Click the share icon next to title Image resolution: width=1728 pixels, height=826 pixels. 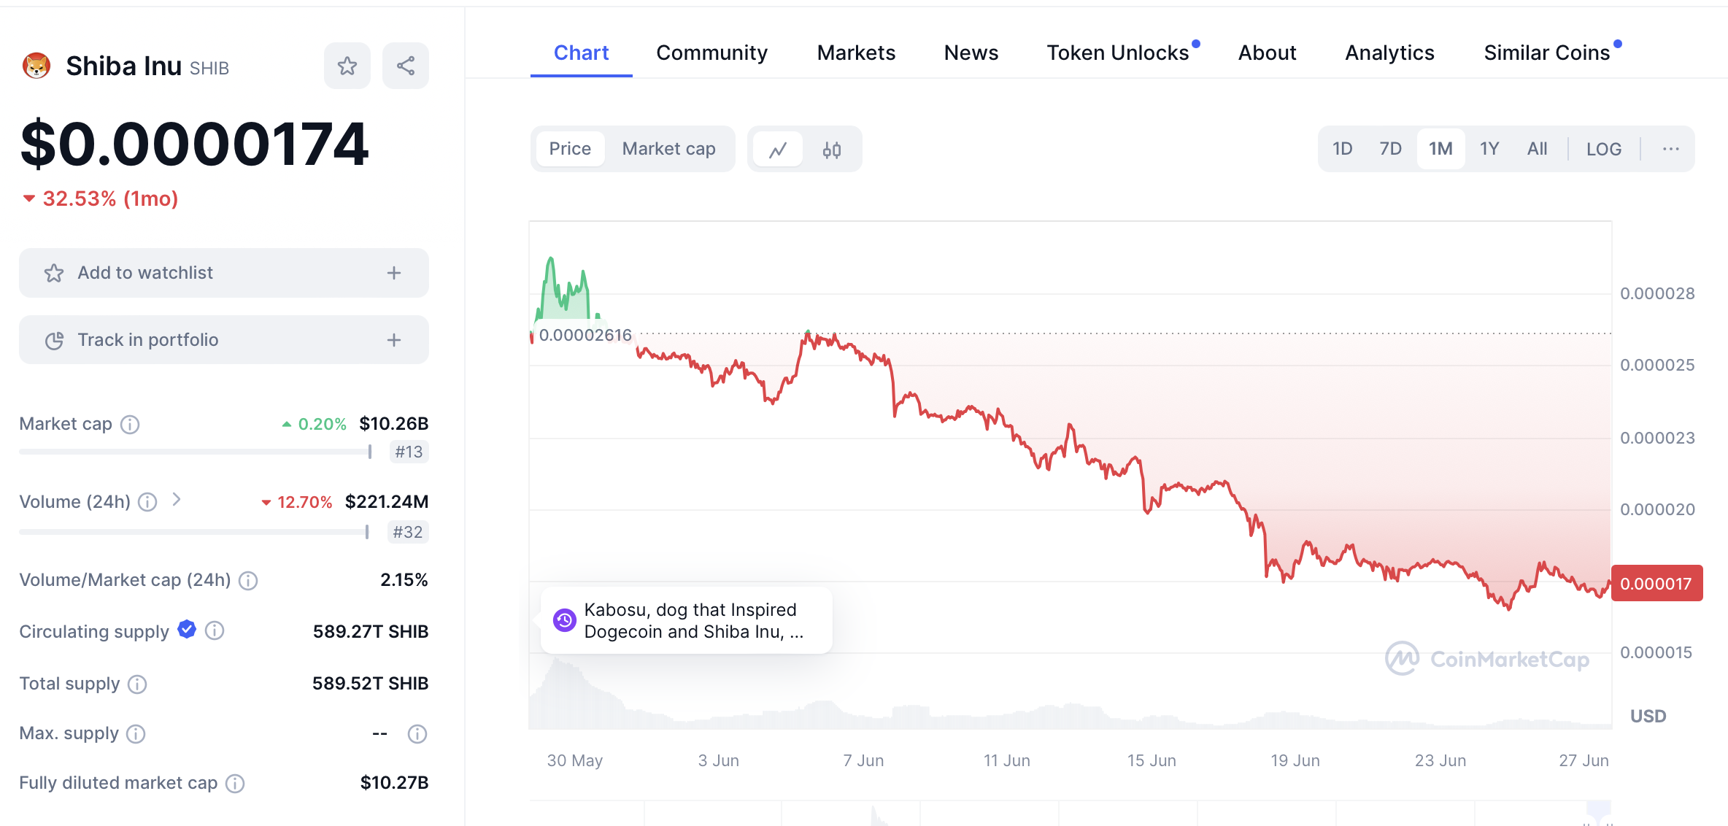[x=406, y=66]
